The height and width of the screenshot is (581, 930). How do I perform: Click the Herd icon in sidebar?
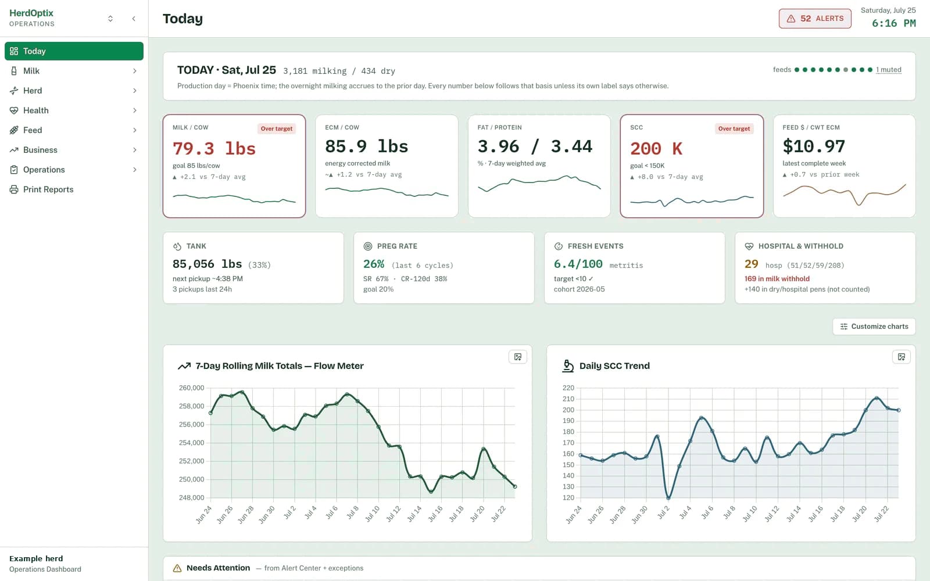14,91
